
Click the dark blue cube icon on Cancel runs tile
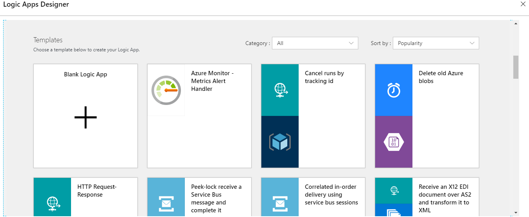coord(280,142)
